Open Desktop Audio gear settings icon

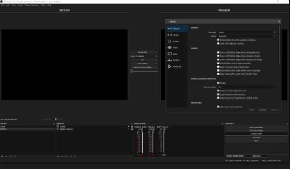[138, 155]
